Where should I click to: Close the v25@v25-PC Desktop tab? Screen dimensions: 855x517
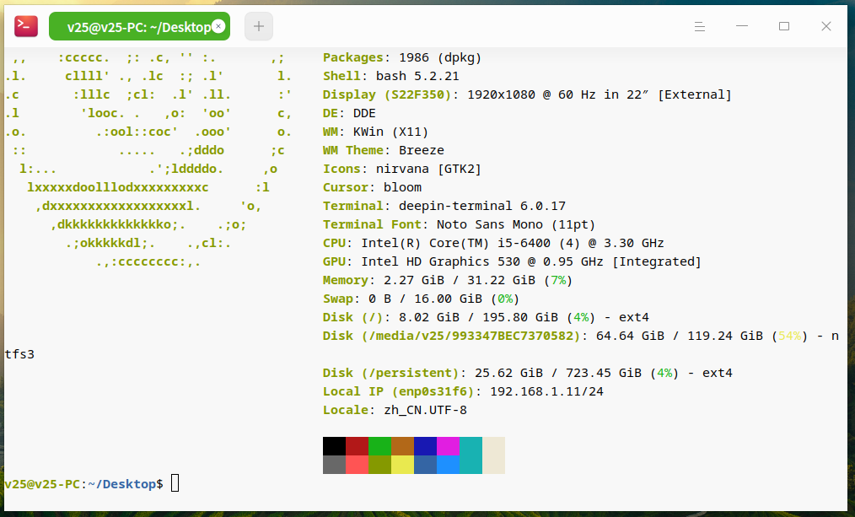[218, 26]
